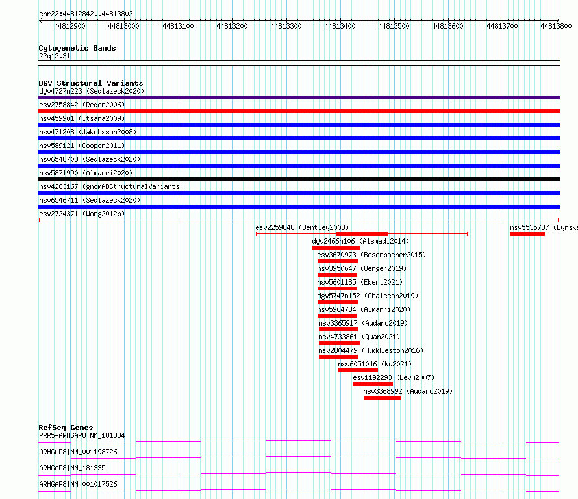Click ruler position 44813500

(394, 26)
